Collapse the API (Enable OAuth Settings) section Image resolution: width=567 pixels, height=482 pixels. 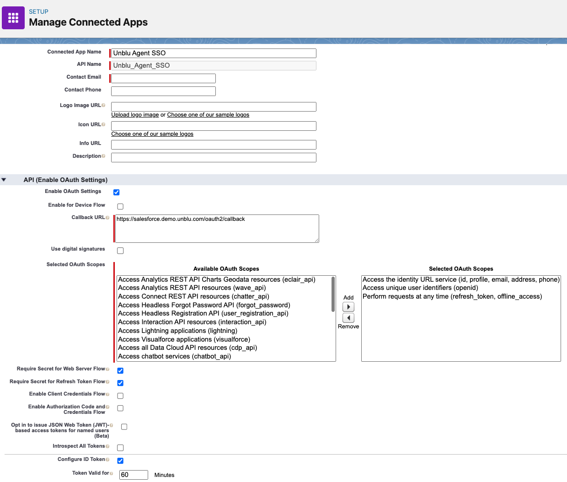(5, 180)
